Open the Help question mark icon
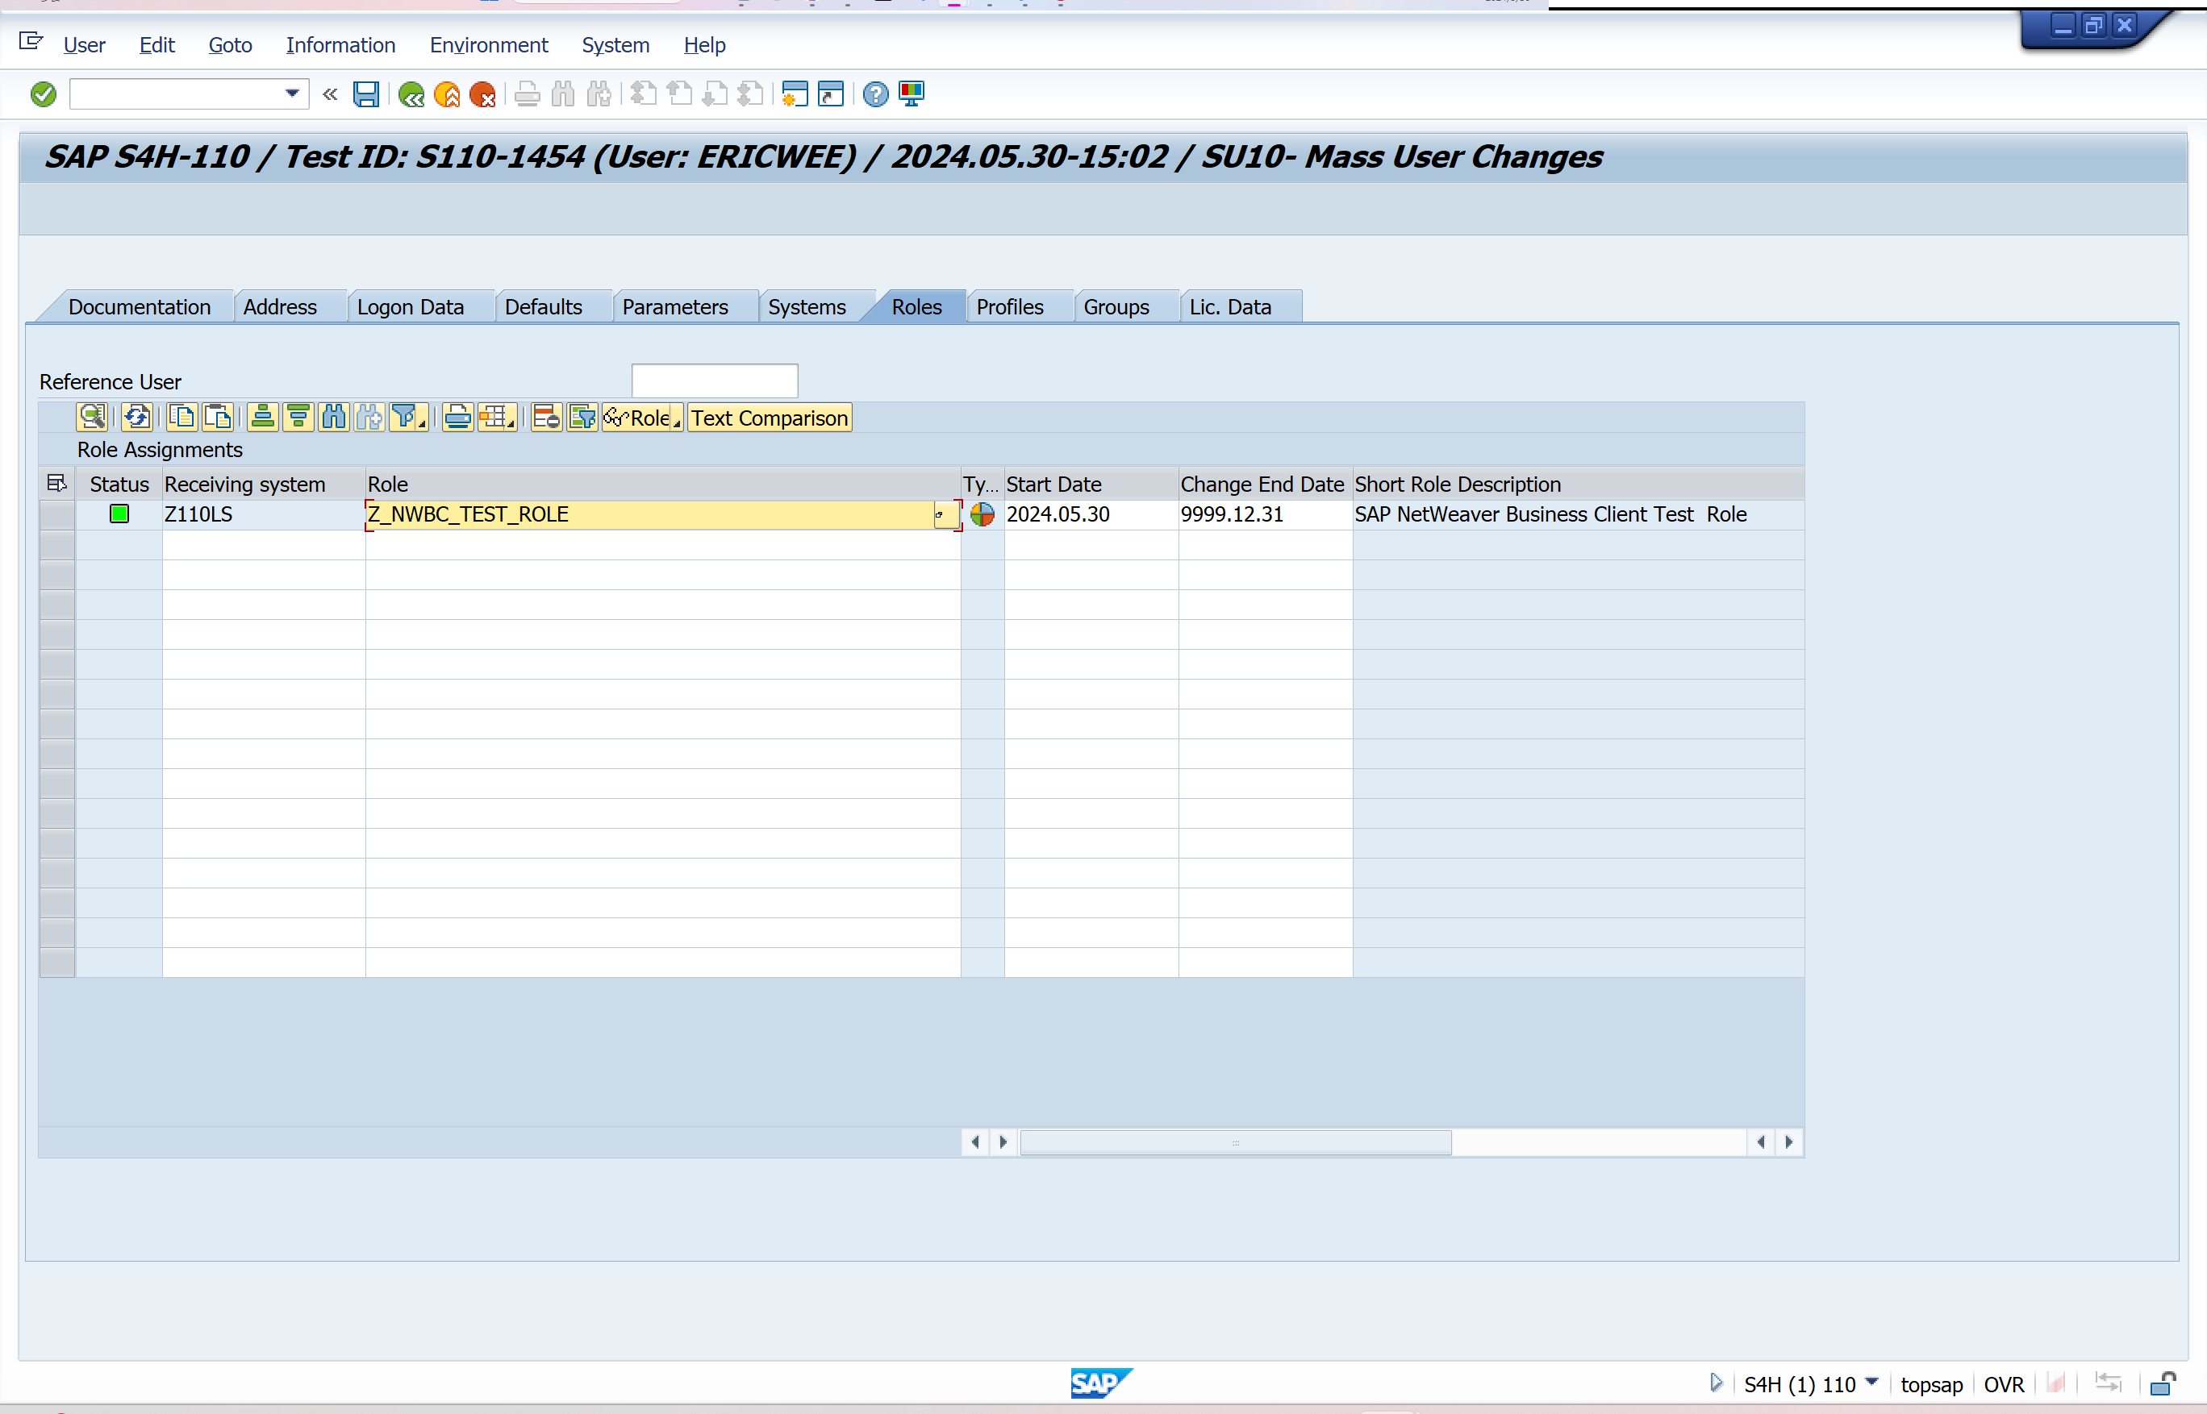The width and height of the screenshot is (2207, 1414). (x=874, y=94)
